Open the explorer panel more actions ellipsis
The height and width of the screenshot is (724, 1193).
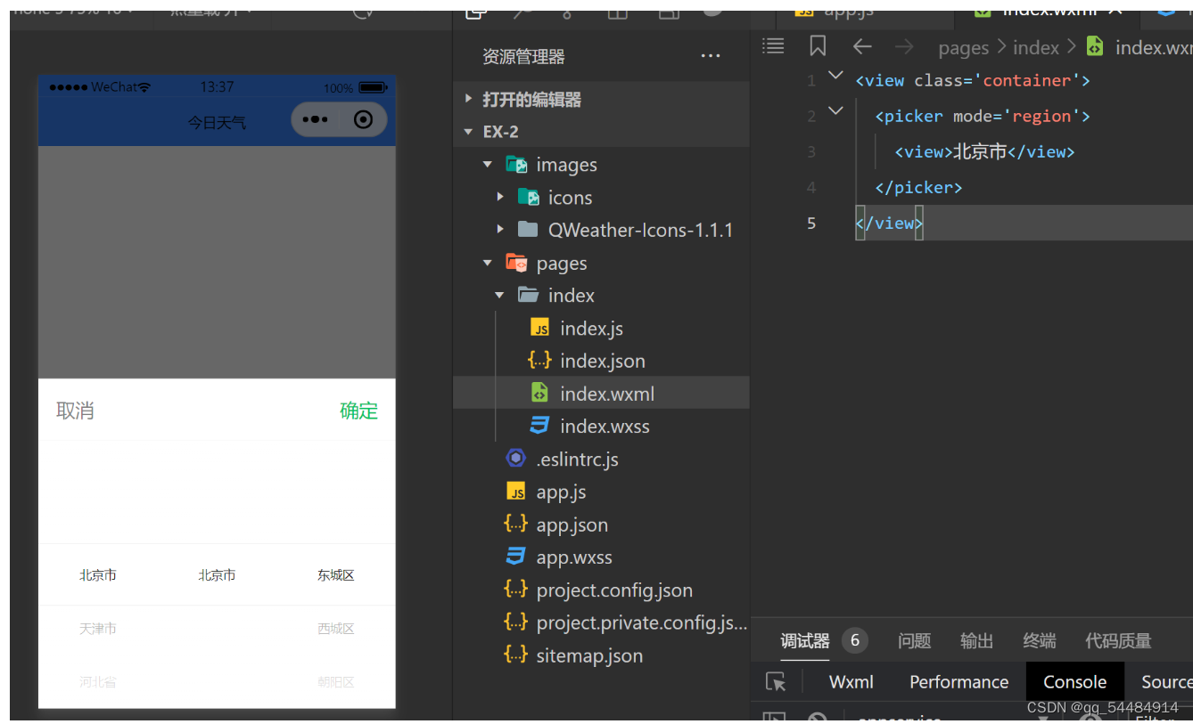710,56
